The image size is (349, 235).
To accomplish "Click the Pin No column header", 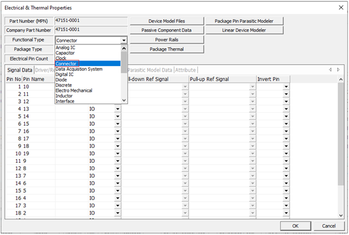I will click(14, 79).
